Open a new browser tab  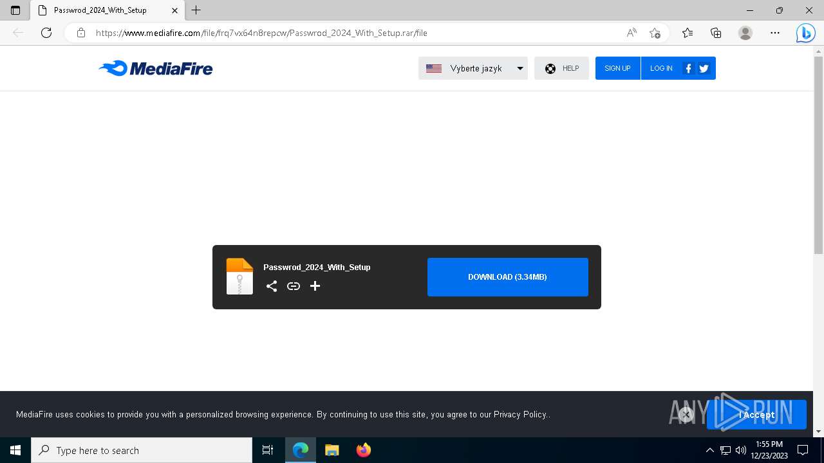click(x=196, y=10)
